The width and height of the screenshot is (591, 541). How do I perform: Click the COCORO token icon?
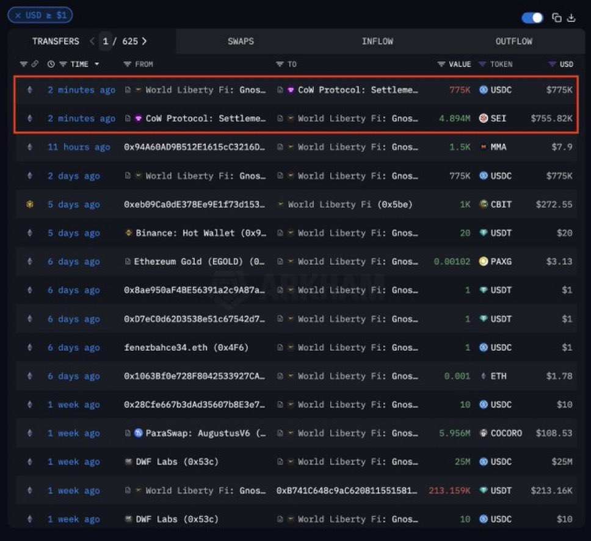click(483, 433)
